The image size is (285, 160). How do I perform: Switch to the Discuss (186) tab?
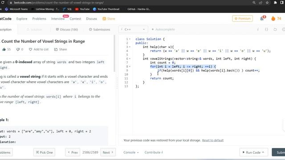pyautogui.click(x=67, y=29)
